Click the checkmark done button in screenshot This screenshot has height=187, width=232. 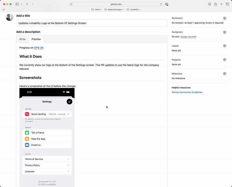tap(69, 102)
